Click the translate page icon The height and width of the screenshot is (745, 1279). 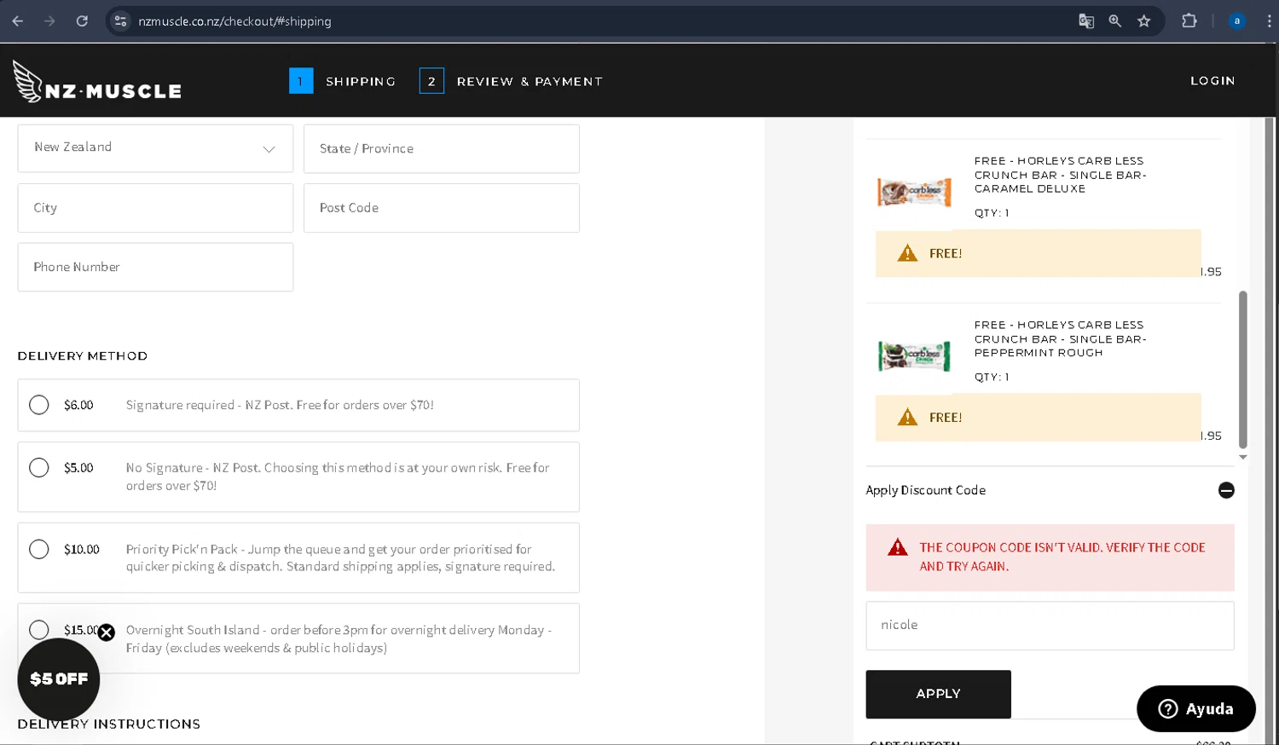(x=1086, y=21)
